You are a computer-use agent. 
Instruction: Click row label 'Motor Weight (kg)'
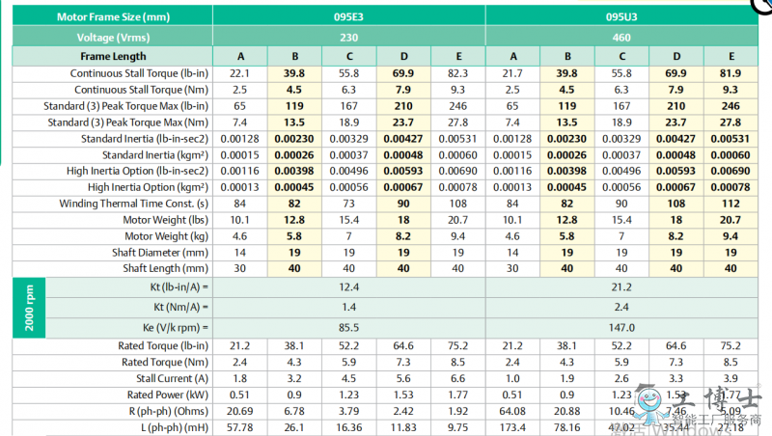[166, 236]
